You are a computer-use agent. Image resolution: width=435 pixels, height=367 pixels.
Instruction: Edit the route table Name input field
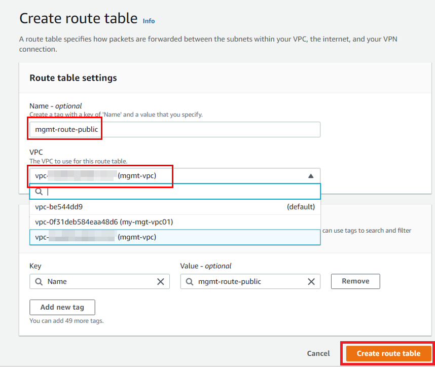tap(175, 130)
